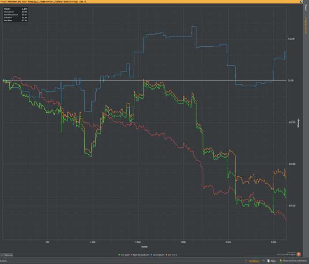The image size is (309, 264).
Task: Toggle the Showdown legend entry
Action: tap(158, 255)
